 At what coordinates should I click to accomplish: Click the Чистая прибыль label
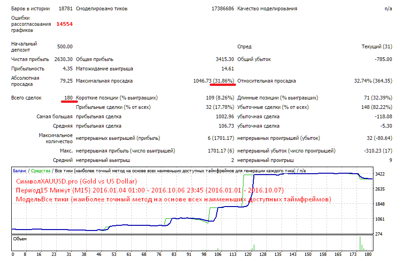30,59
